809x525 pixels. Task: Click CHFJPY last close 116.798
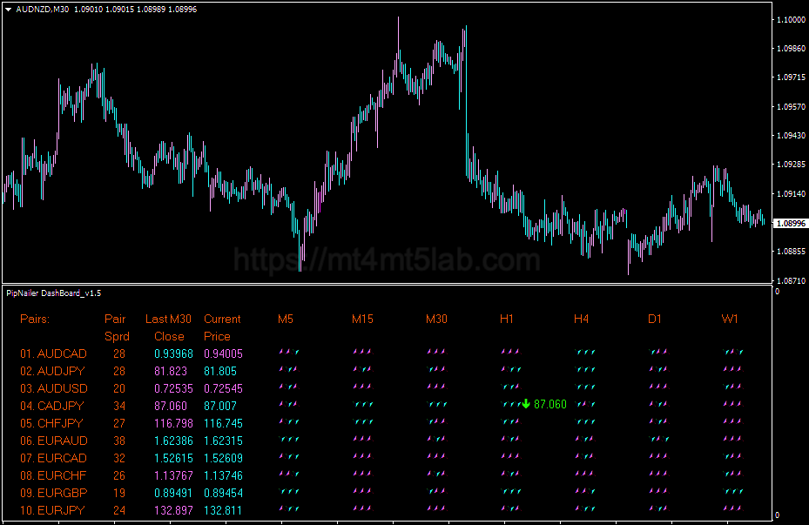point(173,423)
